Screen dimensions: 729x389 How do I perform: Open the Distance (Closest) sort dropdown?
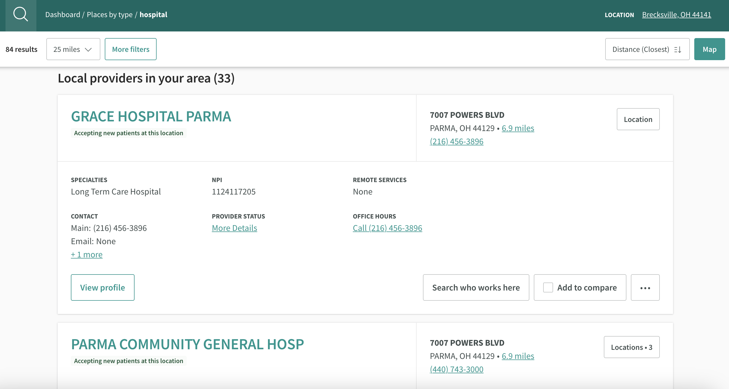click(x=647, y=49)
